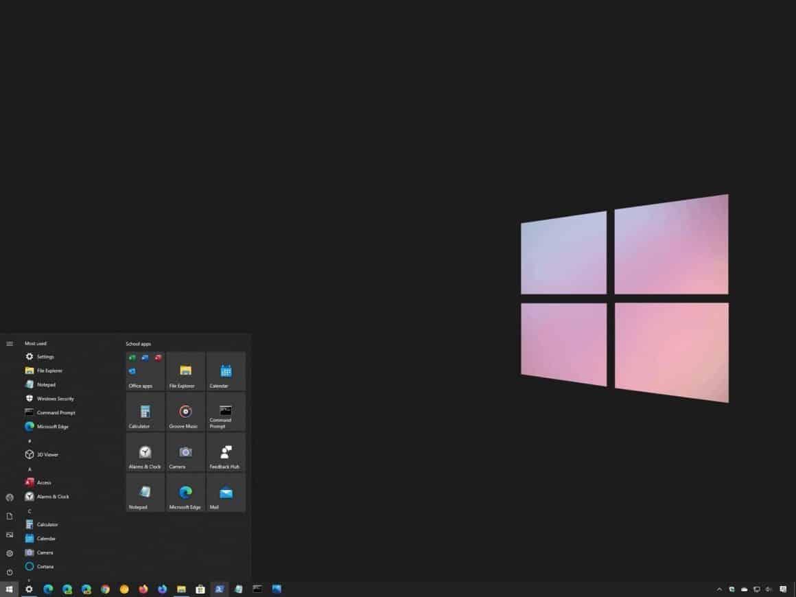Open the Feedback Hub tile
The height and width of the screenshot is (597, 796).
[225, 453]
